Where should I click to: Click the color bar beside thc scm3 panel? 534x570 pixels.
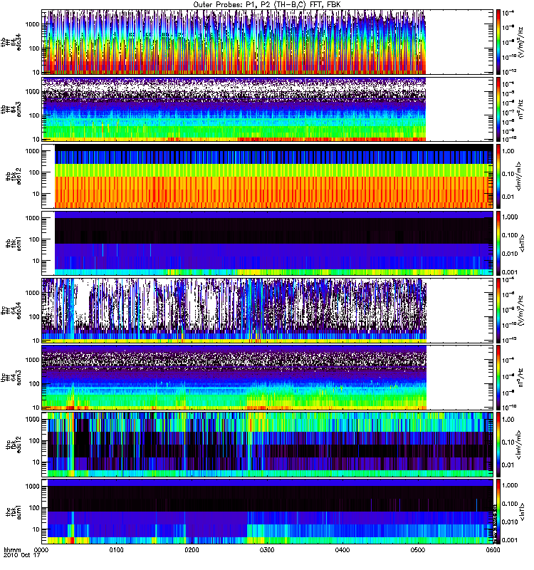(x=498, y=378)
